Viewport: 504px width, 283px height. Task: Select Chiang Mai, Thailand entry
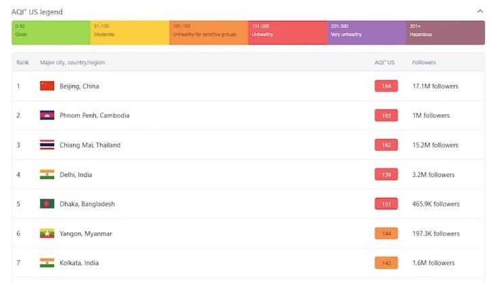89,145
